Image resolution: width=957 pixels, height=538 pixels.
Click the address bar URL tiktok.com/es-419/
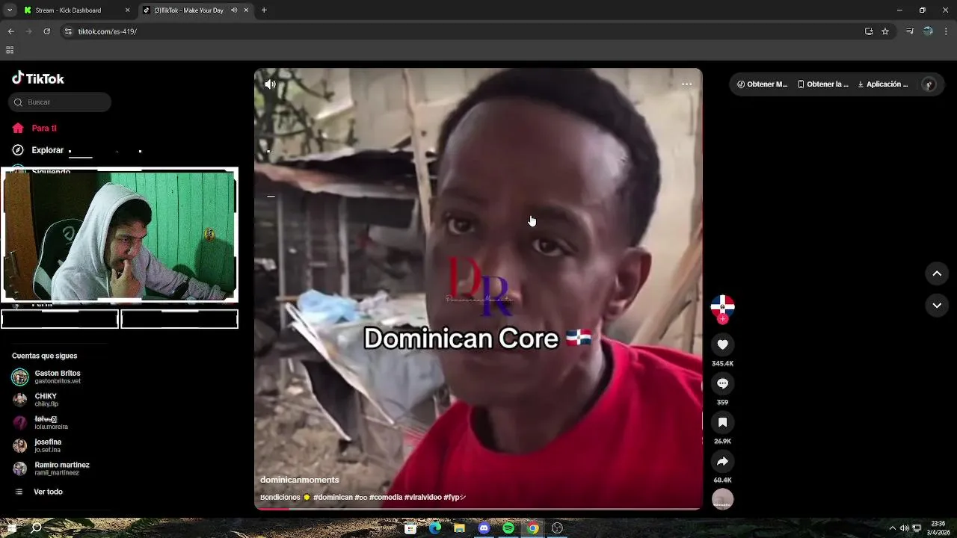(x=108, y=31)
